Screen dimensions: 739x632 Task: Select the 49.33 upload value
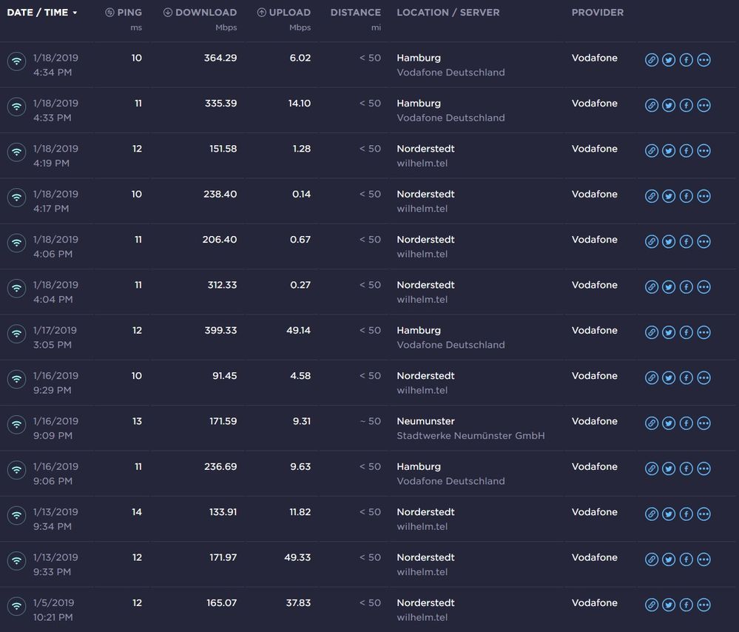297,557
